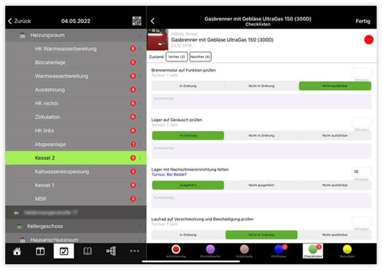Select 'Nicht ausführbar' for Laufrad auf Verschmutzung prüfen
Screen dimensions: 383x270
tap(335, 235)
